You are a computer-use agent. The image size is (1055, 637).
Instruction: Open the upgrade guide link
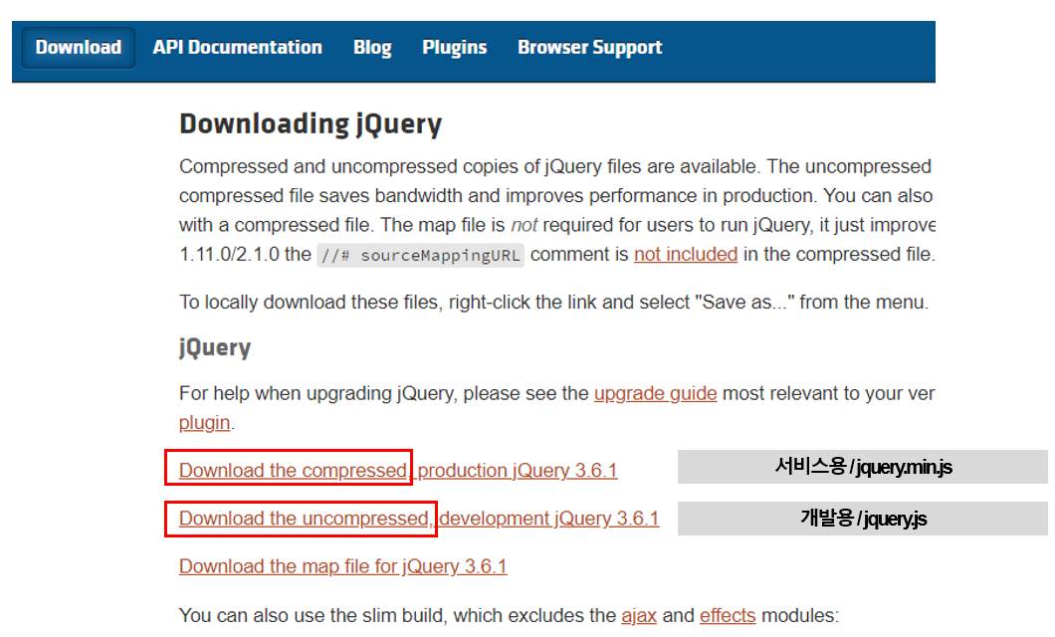(655, 393)
